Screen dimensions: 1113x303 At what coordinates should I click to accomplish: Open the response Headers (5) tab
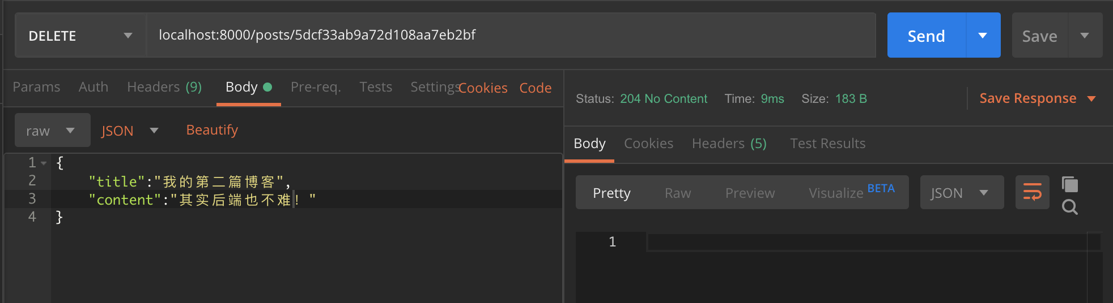point(729,144)
